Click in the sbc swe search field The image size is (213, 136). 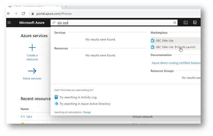click(118, 23)
